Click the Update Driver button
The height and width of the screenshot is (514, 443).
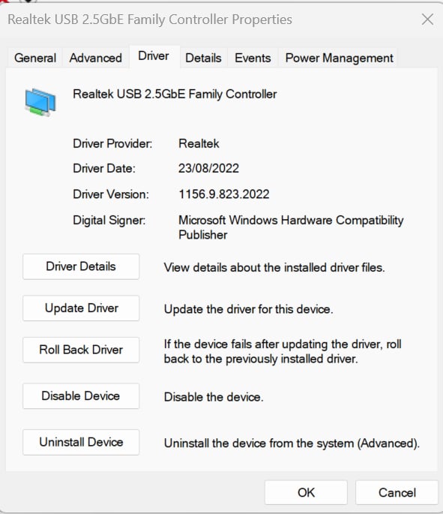pyautogui.click(x=81, y=308)
